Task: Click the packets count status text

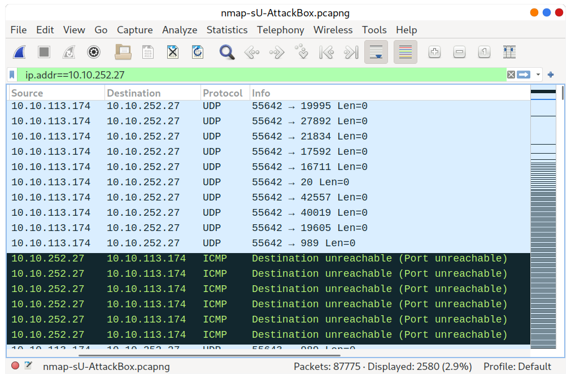Action: click(382, 366)
